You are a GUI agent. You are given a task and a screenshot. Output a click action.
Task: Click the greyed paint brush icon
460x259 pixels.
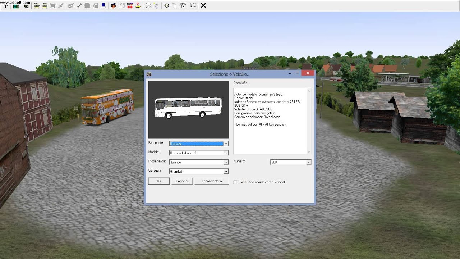[x=71, y=5]
